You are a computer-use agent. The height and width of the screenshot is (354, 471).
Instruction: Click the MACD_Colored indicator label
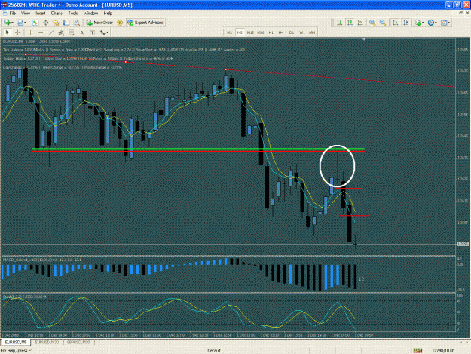coord(41,260)
